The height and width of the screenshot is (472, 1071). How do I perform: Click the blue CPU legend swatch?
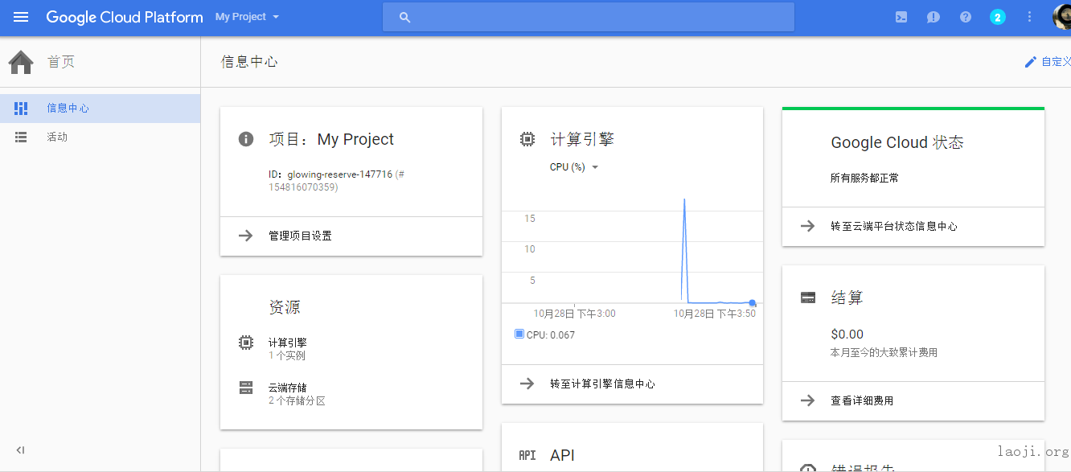[x=519, y=334]
